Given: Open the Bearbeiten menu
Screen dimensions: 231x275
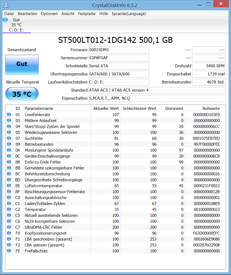Looking at the screenshot, I should coord(27,14).
